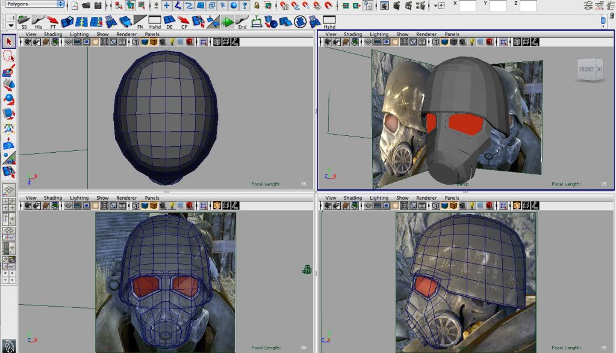Screen dimensions: 616x353
Task: Click Renderer in bottom-left viewport menu
Action: (126, 198)
